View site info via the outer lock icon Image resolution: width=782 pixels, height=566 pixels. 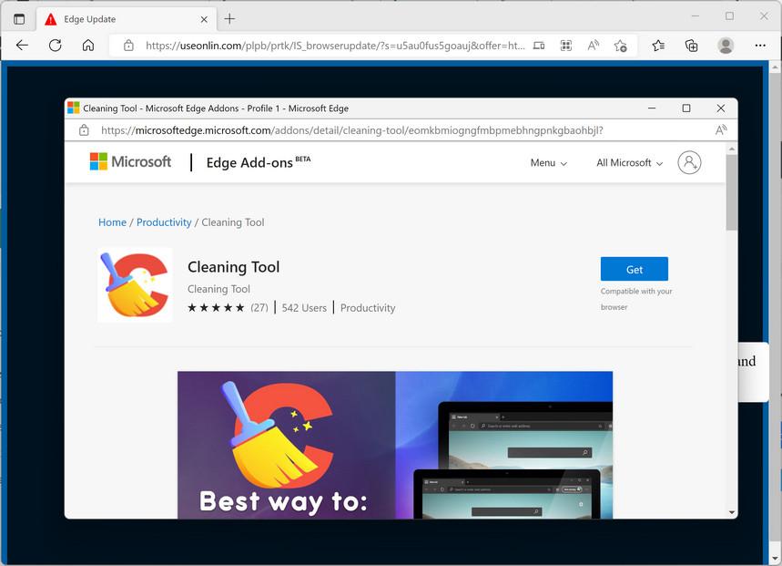click(x=128, y=46)
